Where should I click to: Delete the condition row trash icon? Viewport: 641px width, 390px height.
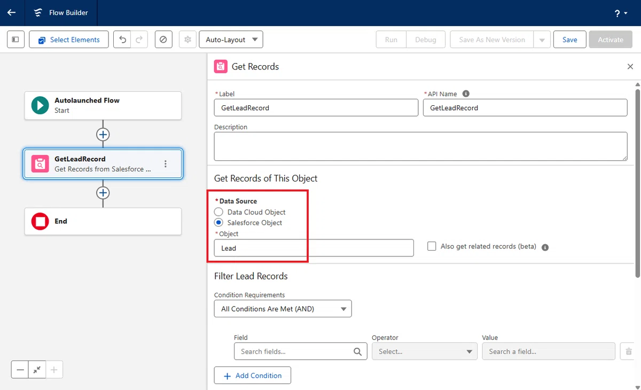point(629,352)
